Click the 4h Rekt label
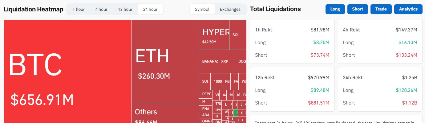Screen dimensions: 425x123 click(351, 30)
